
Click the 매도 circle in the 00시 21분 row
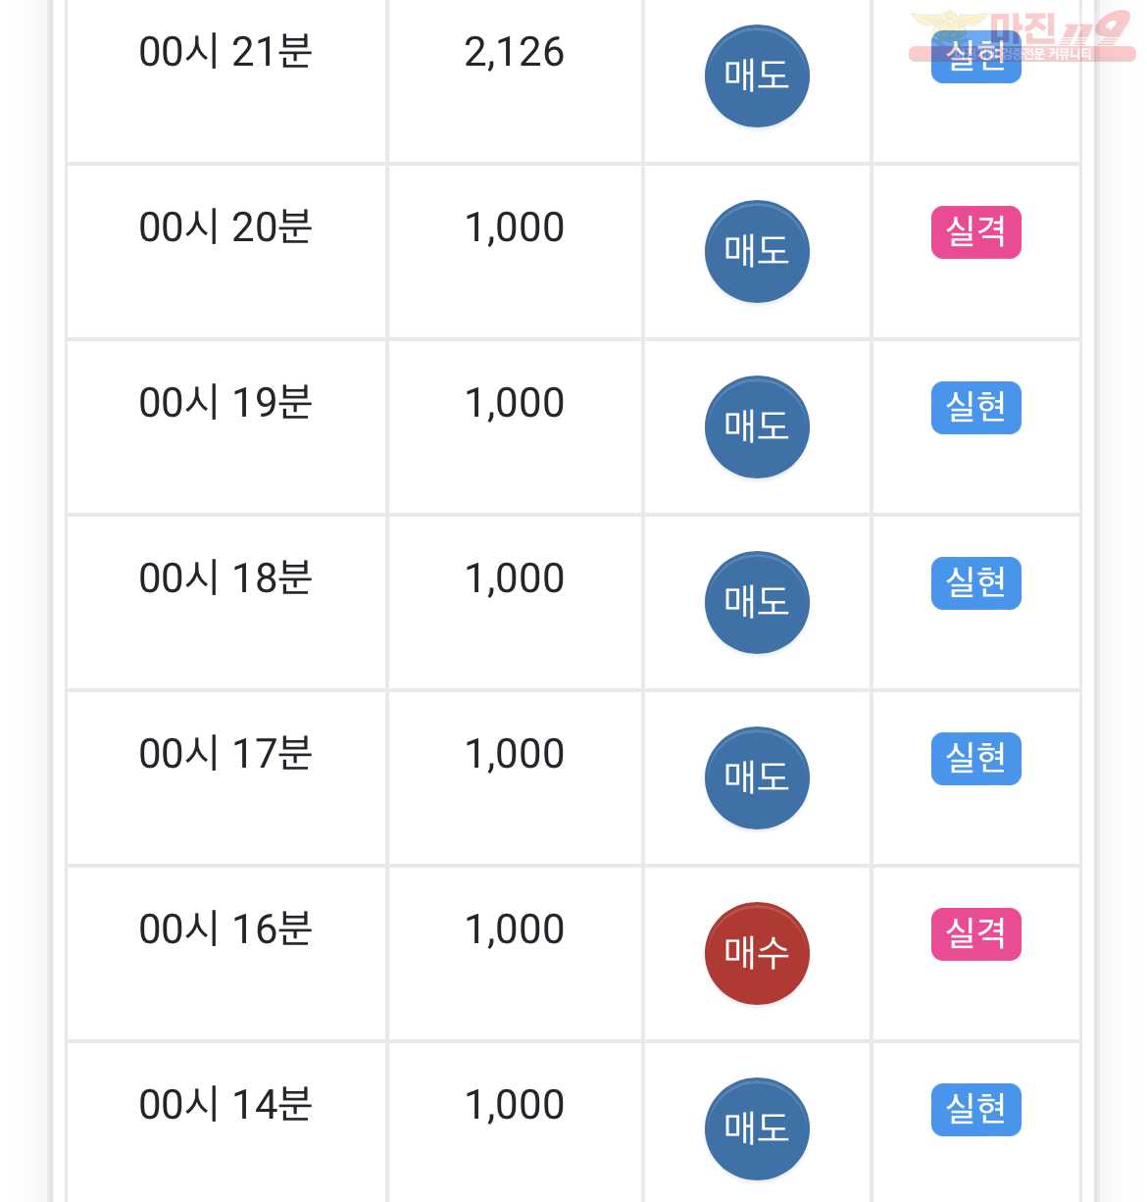(757, 75)
